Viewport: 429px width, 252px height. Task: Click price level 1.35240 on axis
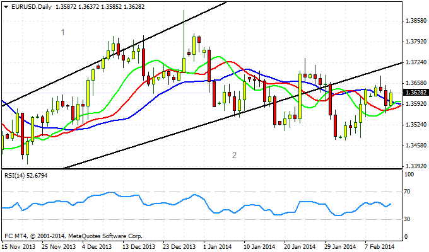click(x=416, y=125)
